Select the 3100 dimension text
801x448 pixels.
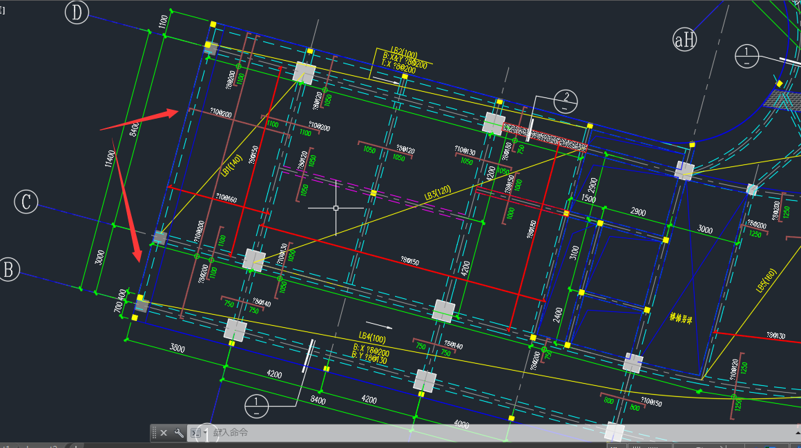575,253
